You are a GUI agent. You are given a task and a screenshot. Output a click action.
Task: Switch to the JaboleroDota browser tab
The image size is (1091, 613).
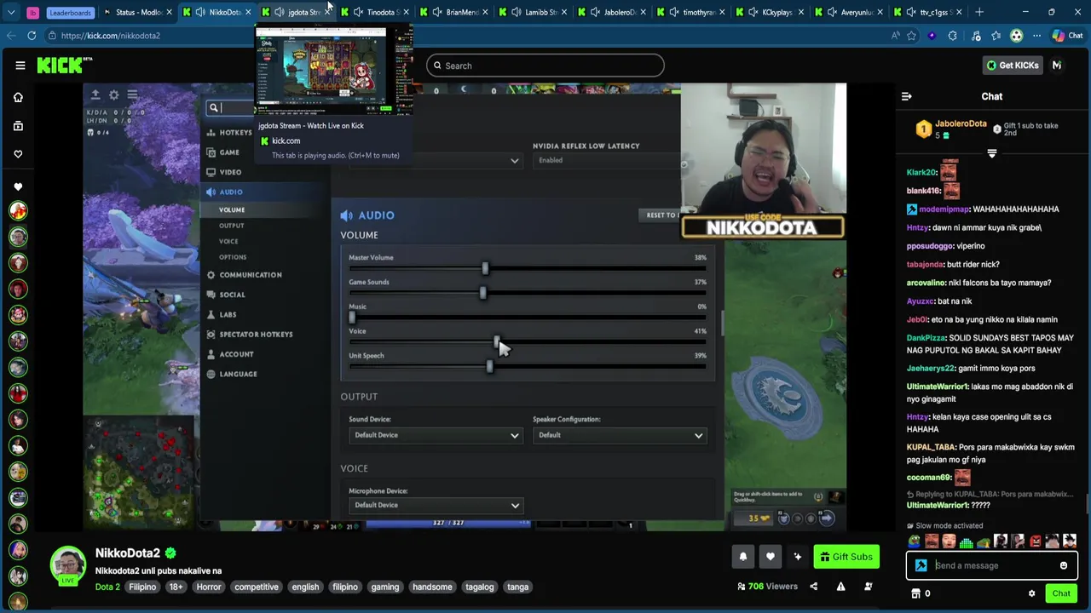click(614, 12)
